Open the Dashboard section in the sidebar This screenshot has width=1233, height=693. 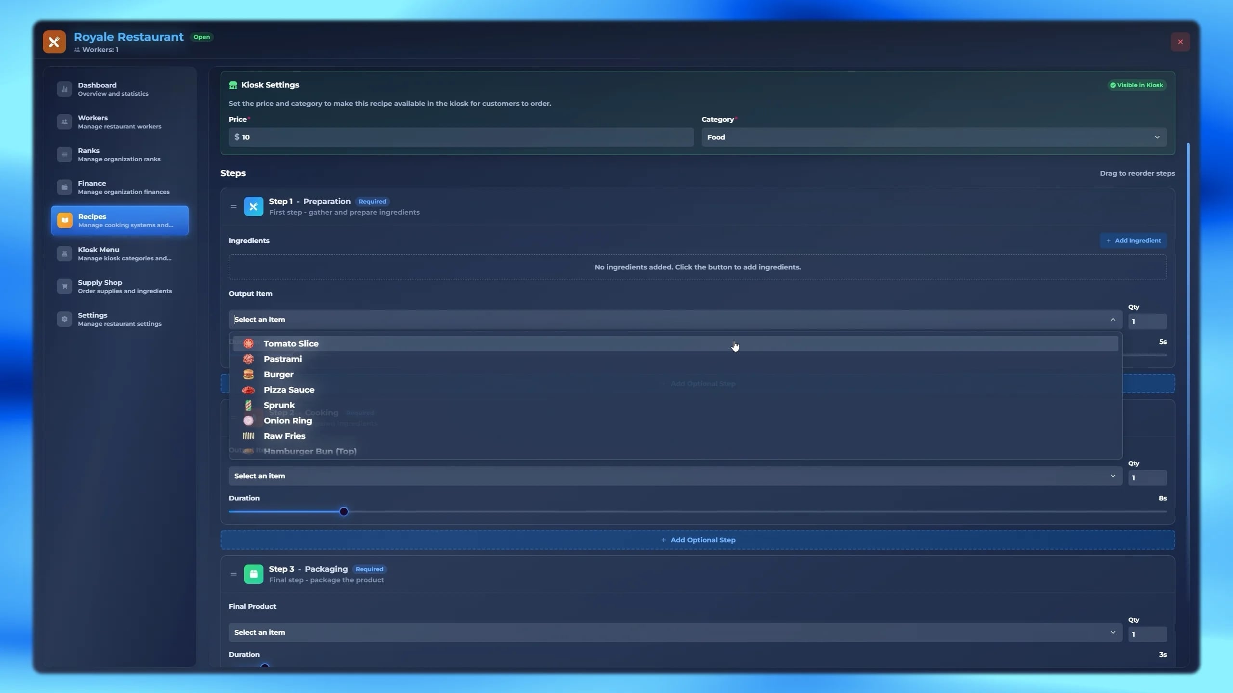click(x=65, y=89)
